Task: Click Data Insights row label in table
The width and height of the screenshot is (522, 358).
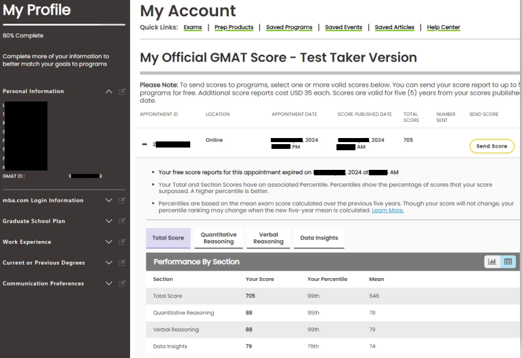Action: (x=170, y=346)
